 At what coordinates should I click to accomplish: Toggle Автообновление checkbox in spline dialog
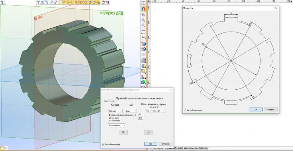coord(103,144)
